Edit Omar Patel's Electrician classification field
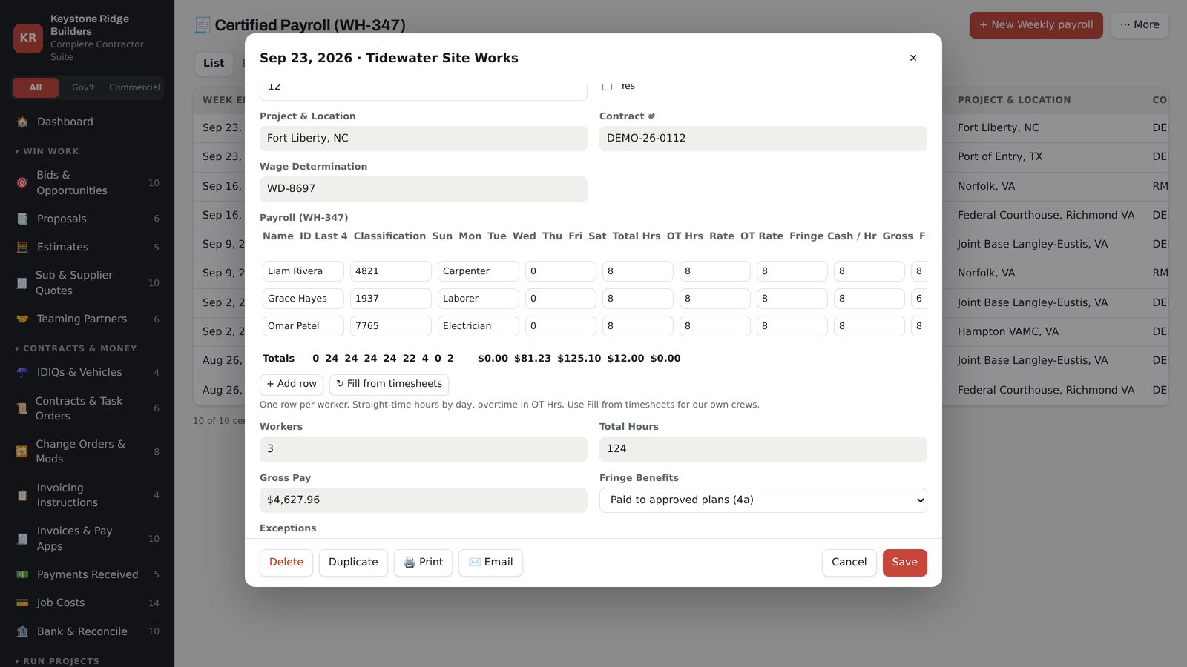 [479, 326]
